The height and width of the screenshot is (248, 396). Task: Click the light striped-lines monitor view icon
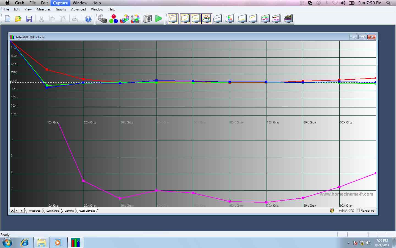(x=265, y=19)
